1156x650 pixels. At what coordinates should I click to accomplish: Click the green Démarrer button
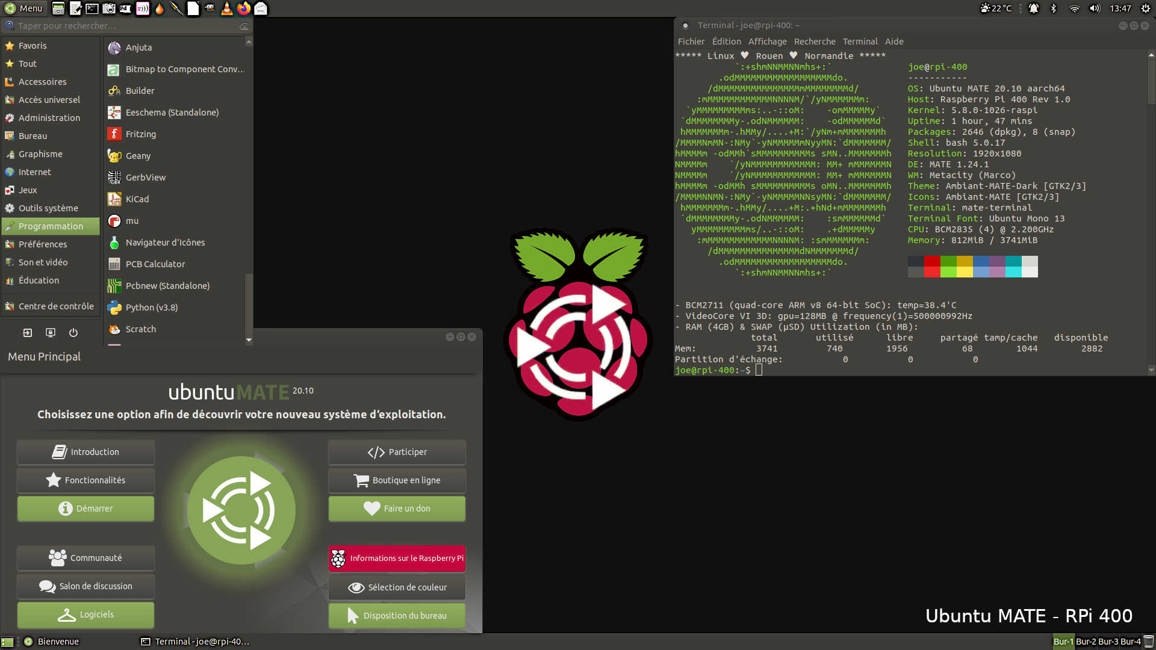(x=85, y=509)
